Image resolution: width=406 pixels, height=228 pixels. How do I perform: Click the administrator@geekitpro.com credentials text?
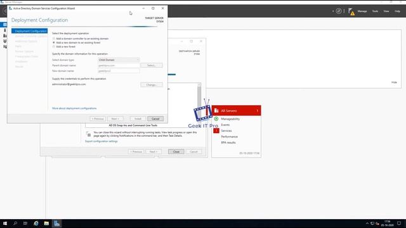tap(69, 84)
